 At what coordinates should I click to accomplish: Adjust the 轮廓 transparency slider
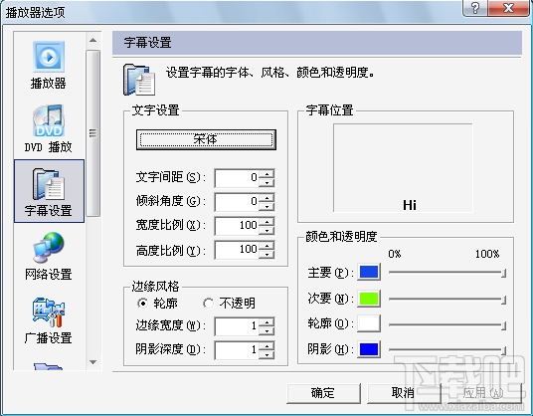447,324
